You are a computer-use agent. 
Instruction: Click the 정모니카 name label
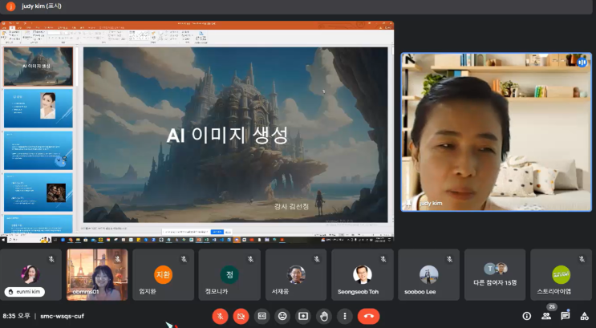(217, 292)
